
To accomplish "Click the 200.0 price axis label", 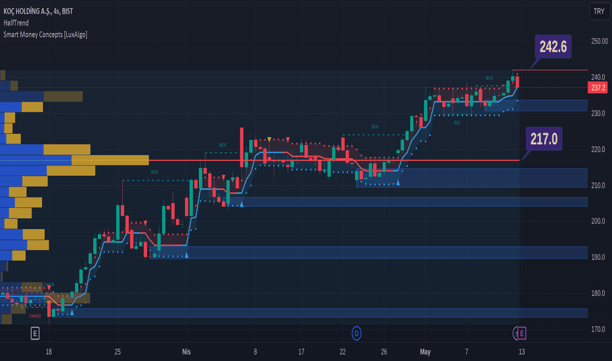I will tap(598, 221).
